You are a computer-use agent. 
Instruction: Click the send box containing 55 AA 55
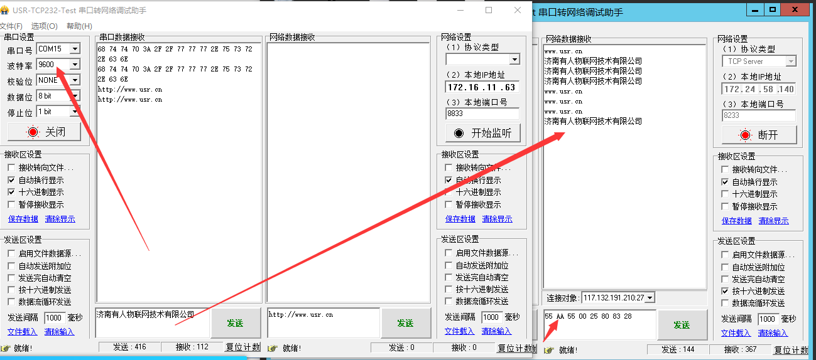pyautogui.click(x=599, y=324)
